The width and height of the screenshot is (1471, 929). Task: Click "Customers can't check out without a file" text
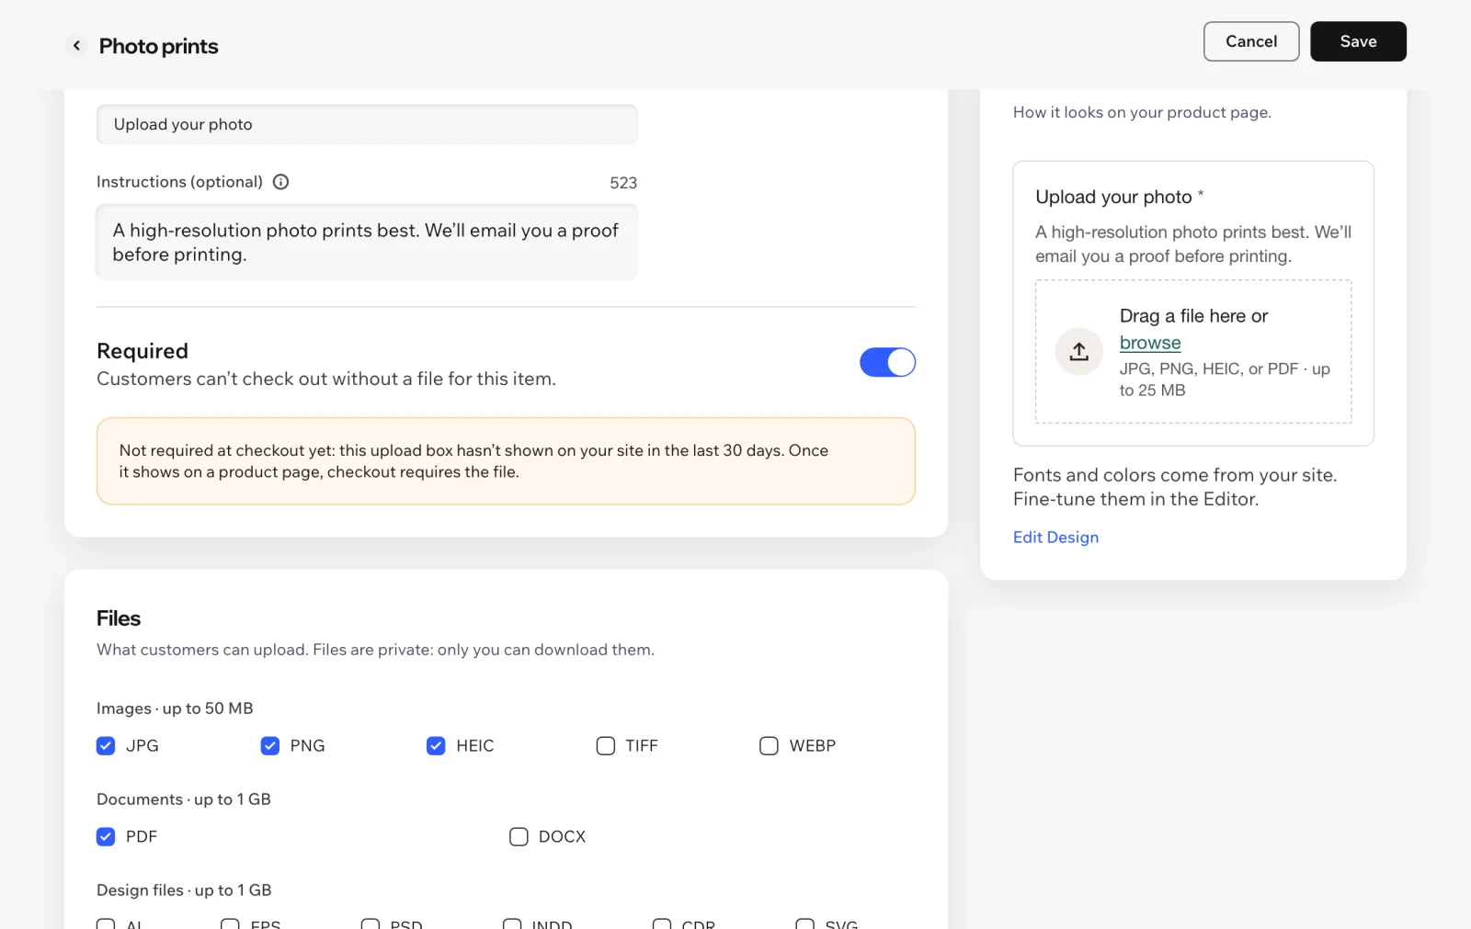point(326,379)
